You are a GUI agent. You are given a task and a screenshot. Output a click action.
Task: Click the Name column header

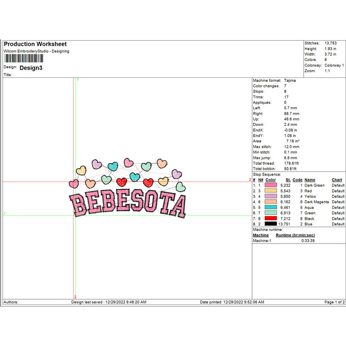pyautogui.click(x=310, y=180)
